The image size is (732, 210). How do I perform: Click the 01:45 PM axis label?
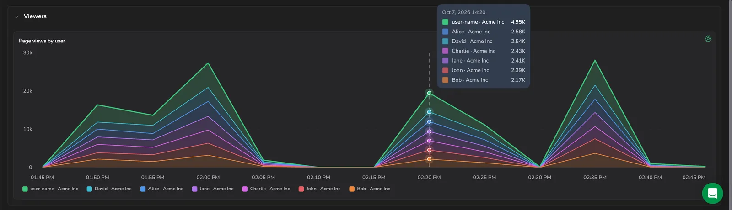tap(42, 178)
